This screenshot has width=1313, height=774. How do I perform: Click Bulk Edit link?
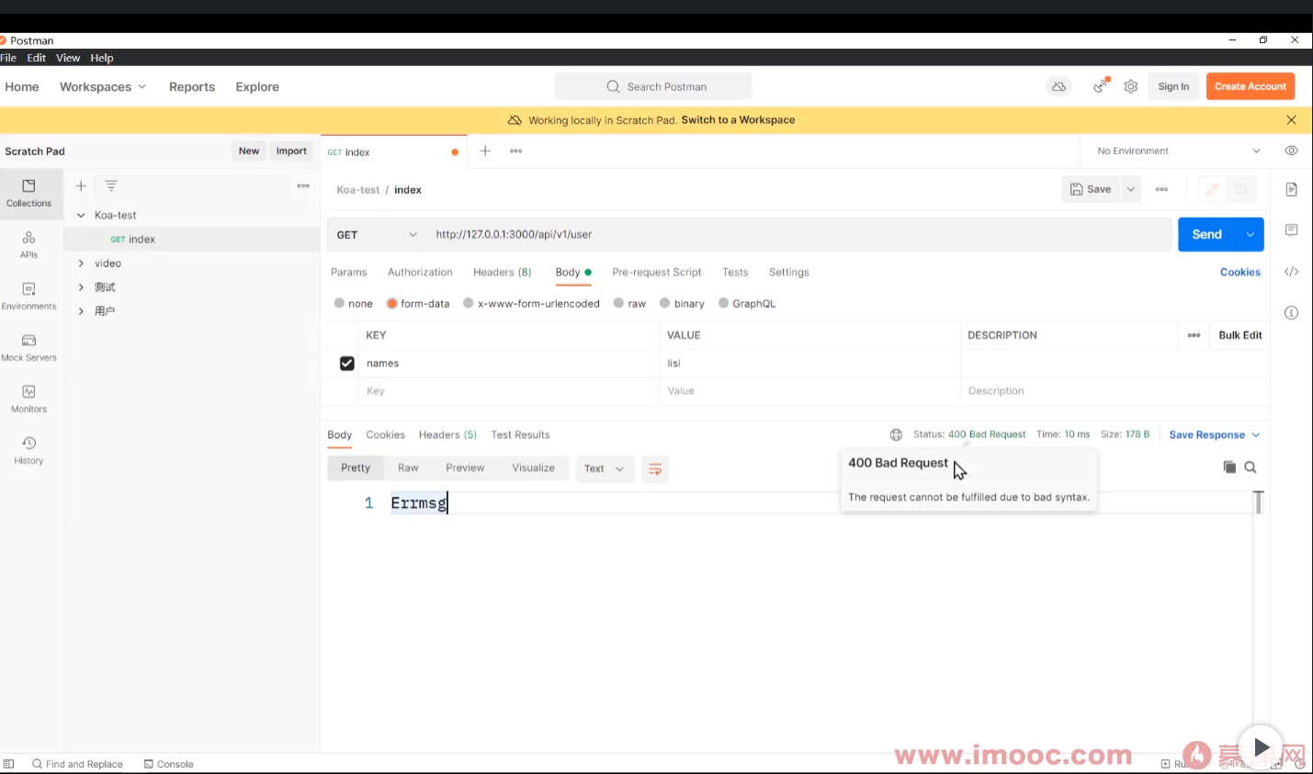click(x=1240, y=335)
